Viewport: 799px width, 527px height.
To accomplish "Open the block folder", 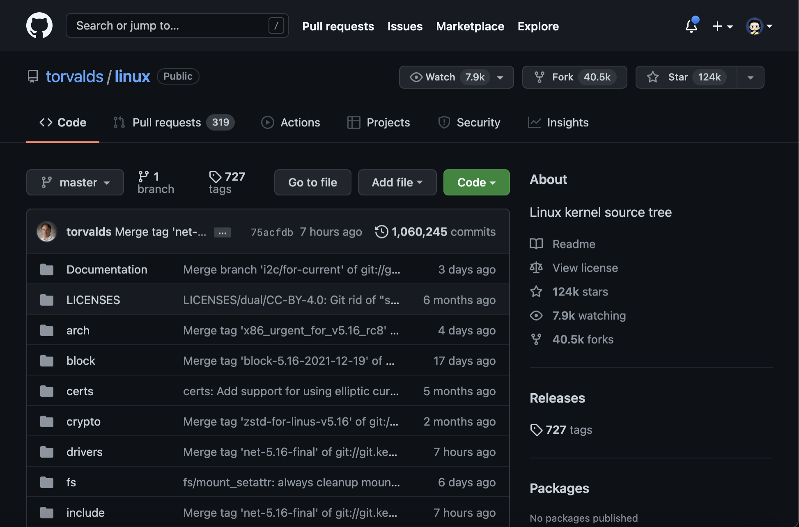I will click(x=81, y=361).
